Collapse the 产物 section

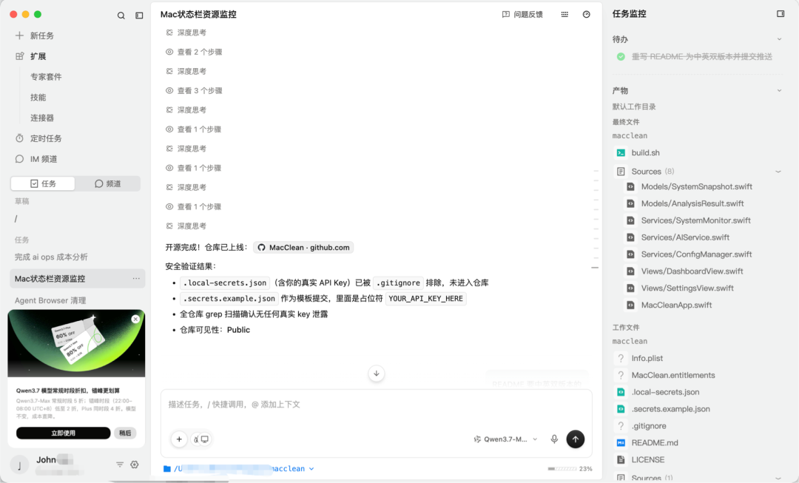(x=779, y=91)
